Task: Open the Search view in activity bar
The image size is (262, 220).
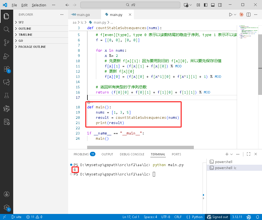Action: coord(6,29)
